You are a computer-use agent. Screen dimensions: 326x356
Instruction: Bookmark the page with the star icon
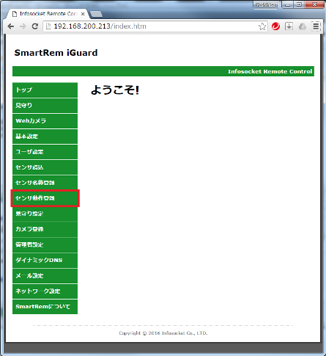click(262, 26)
